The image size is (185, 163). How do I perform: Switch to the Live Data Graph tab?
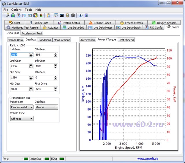[x=128, y=27]
